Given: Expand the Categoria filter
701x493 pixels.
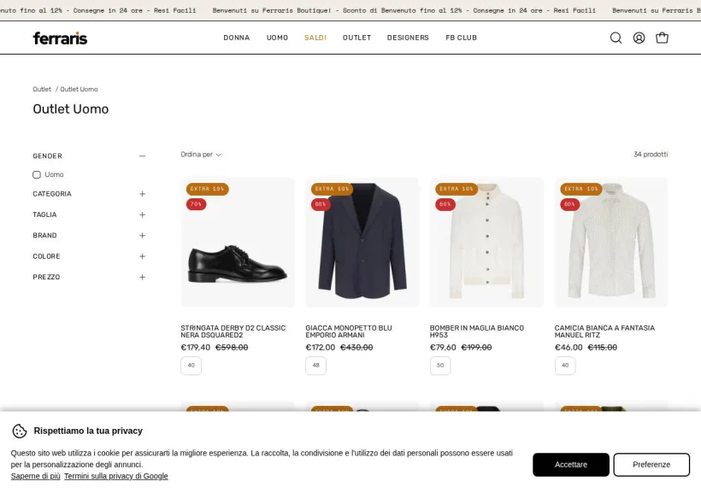Looking at the screenshot, I should pos(142,194).
